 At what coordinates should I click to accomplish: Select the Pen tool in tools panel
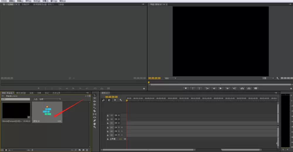(x=95, y=120)
